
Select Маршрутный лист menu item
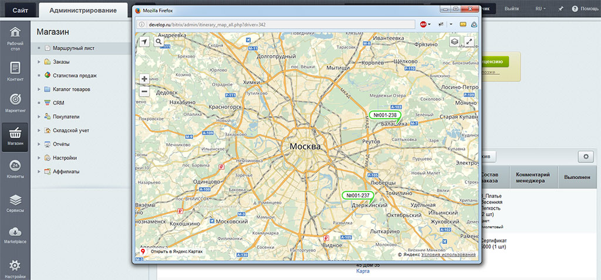point(73,48)
